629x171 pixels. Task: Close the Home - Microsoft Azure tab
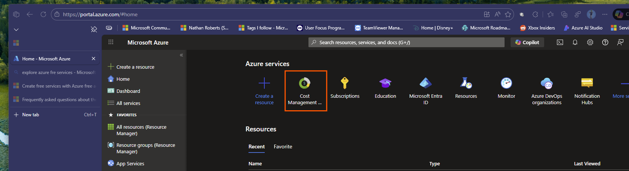(94, 59)
